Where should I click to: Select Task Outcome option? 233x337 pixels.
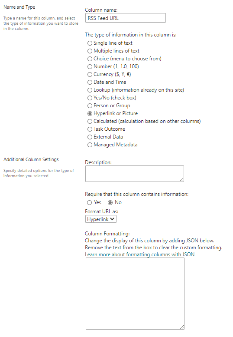[90, 129]
